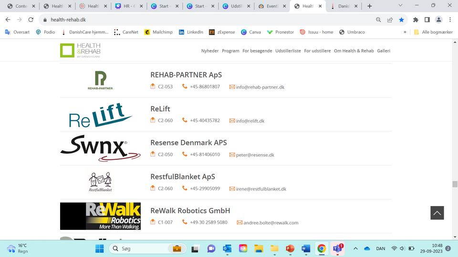Open RestfulBlanket ApS exhibitor heading

[x=183, y=177]
